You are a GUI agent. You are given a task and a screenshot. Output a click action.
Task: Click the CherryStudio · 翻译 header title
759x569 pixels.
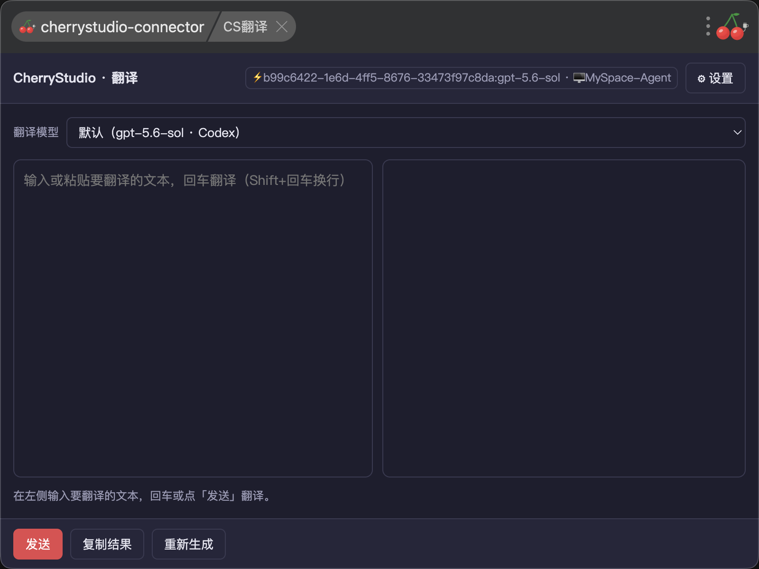click(x=75, y=78)
